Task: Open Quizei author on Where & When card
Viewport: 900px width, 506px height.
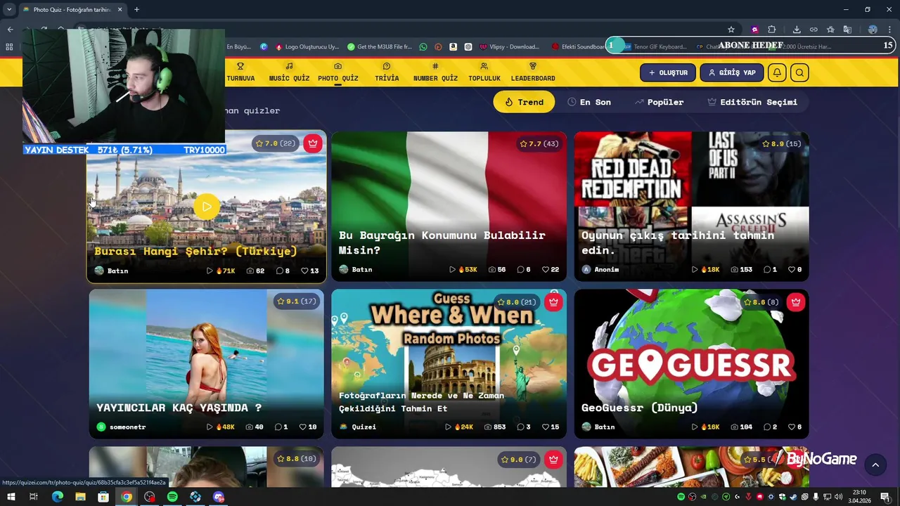Action: click(x=357, y=427)
